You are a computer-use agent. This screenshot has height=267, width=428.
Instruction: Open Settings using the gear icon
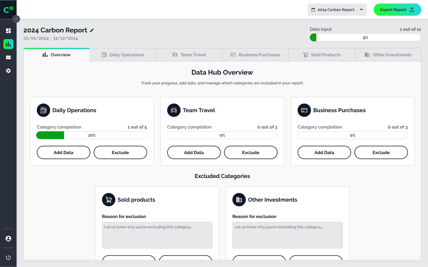click(x=8, y=71)
